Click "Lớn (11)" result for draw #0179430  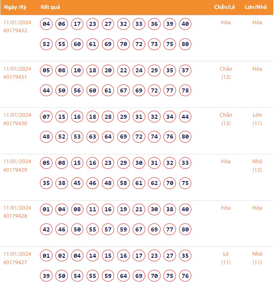tap(257, 119)
